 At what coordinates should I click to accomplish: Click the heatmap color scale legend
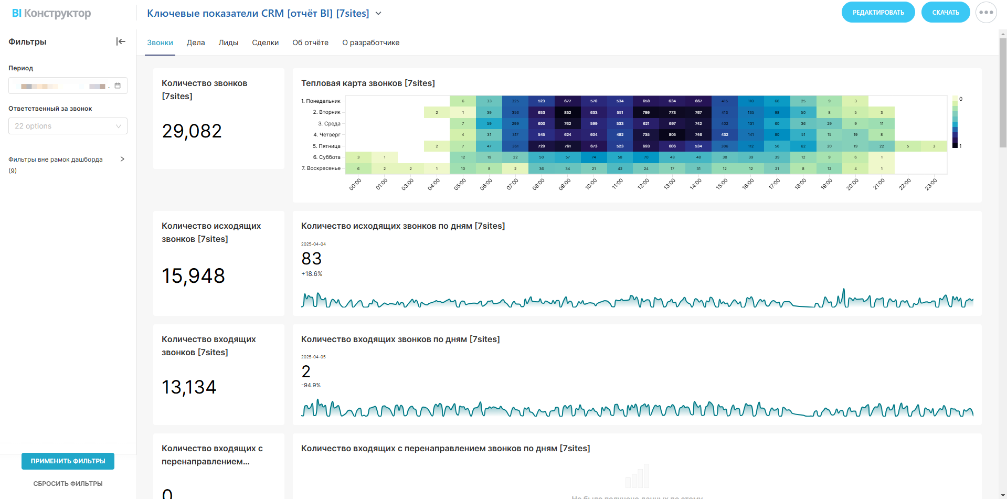955,122
